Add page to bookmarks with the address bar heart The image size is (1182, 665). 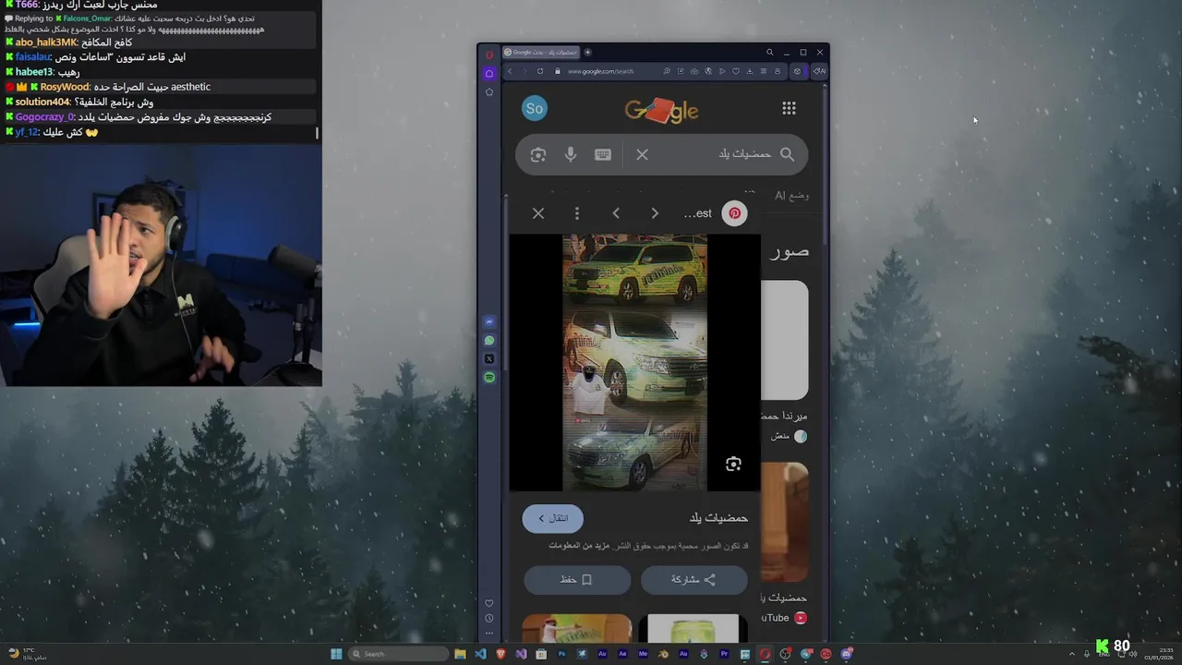736,71
